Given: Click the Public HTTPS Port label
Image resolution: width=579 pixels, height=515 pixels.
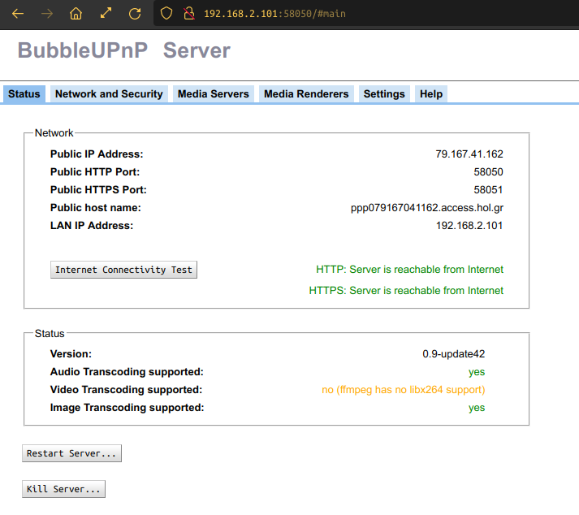Looking at the screenshot, I should click(98, 189).
